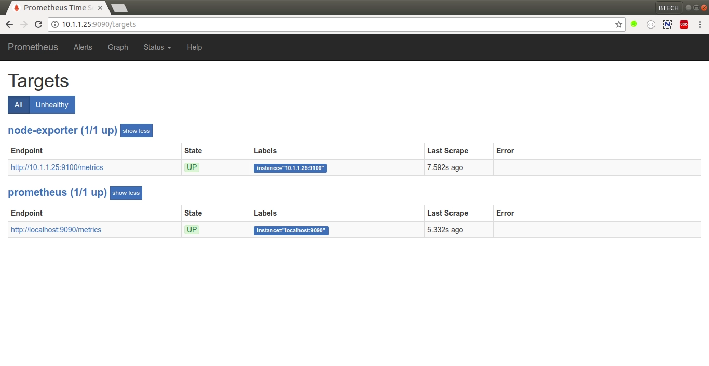Close the browser window
This screenshot has height=366, width=709.
coord(704,7)
